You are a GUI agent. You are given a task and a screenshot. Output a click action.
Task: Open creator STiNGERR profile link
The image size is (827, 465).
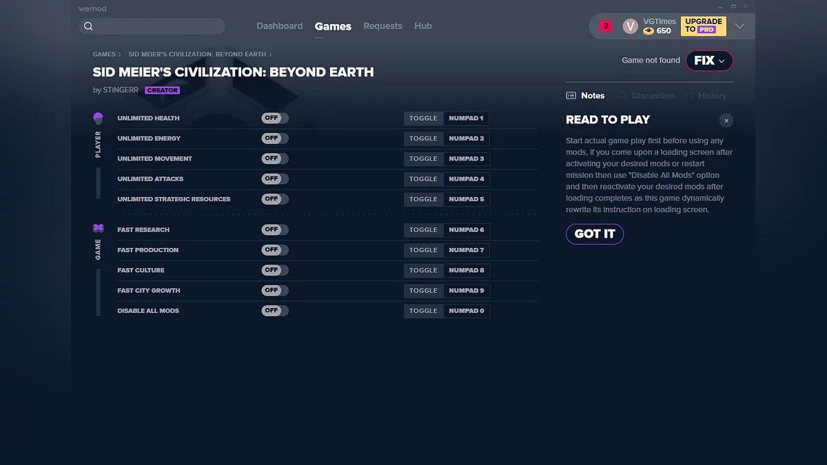121,90
